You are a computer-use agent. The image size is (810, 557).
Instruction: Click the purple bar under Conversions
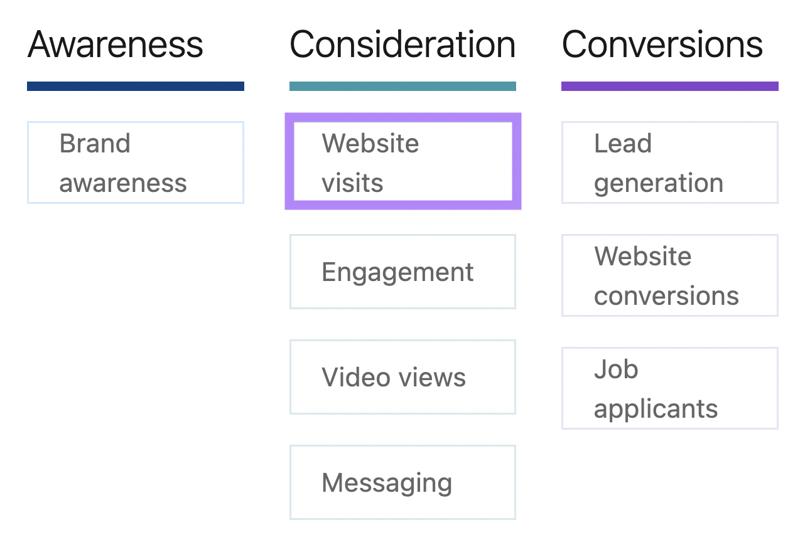point(669,87)
